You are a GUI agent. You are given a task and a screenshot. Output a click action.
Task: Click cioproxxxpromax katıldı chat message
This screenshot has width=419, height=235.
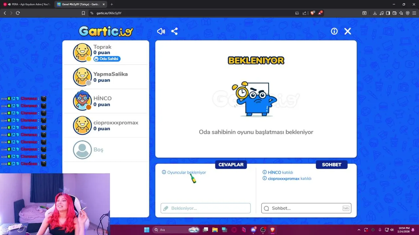pos(287,179)
